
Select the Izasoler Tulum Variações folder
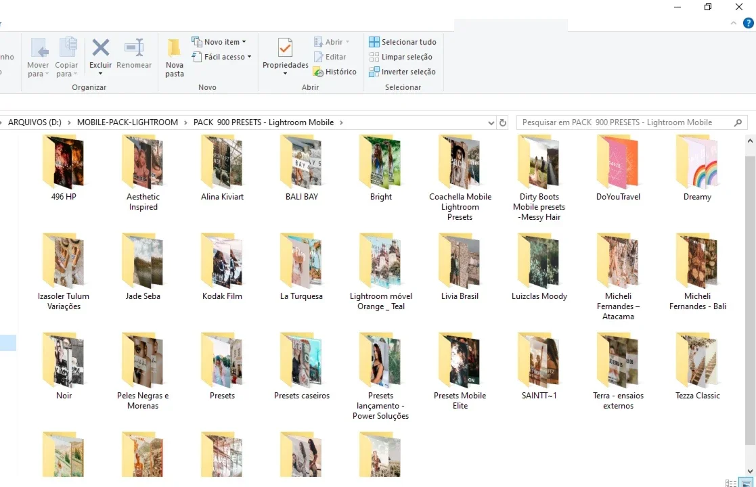pyautogui.click(x=64, y=272)
